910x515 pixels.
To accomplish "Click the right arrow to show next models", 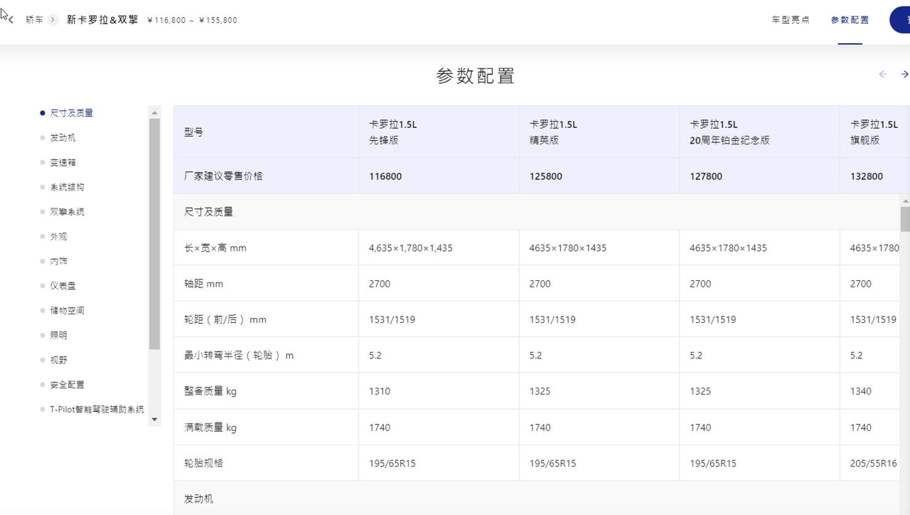I will (904, 75).
